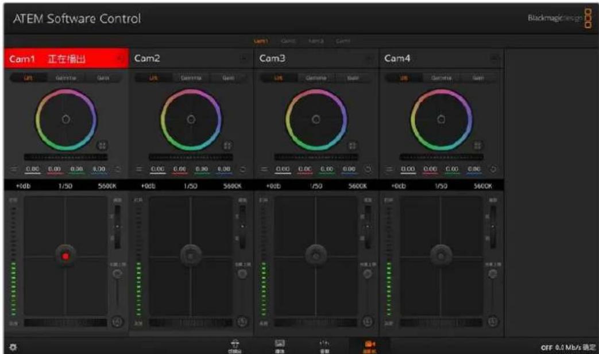Viewport: 599px width, 354px height.
Task: Click Cam4 auto focus button at panel bottom
Action: tap(493, 321)
